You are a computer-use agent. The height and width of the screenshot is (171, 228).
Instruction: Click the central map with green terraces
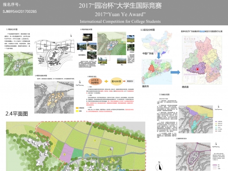(x=112, y=44)
